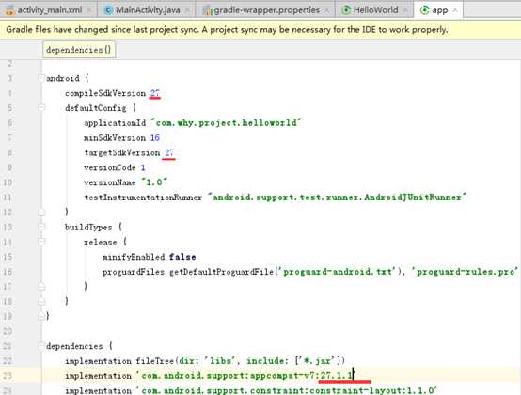Click buildTypes closing fold marker on line 18
The height and width of the screenshot is (395, 521).
(41, 301)
